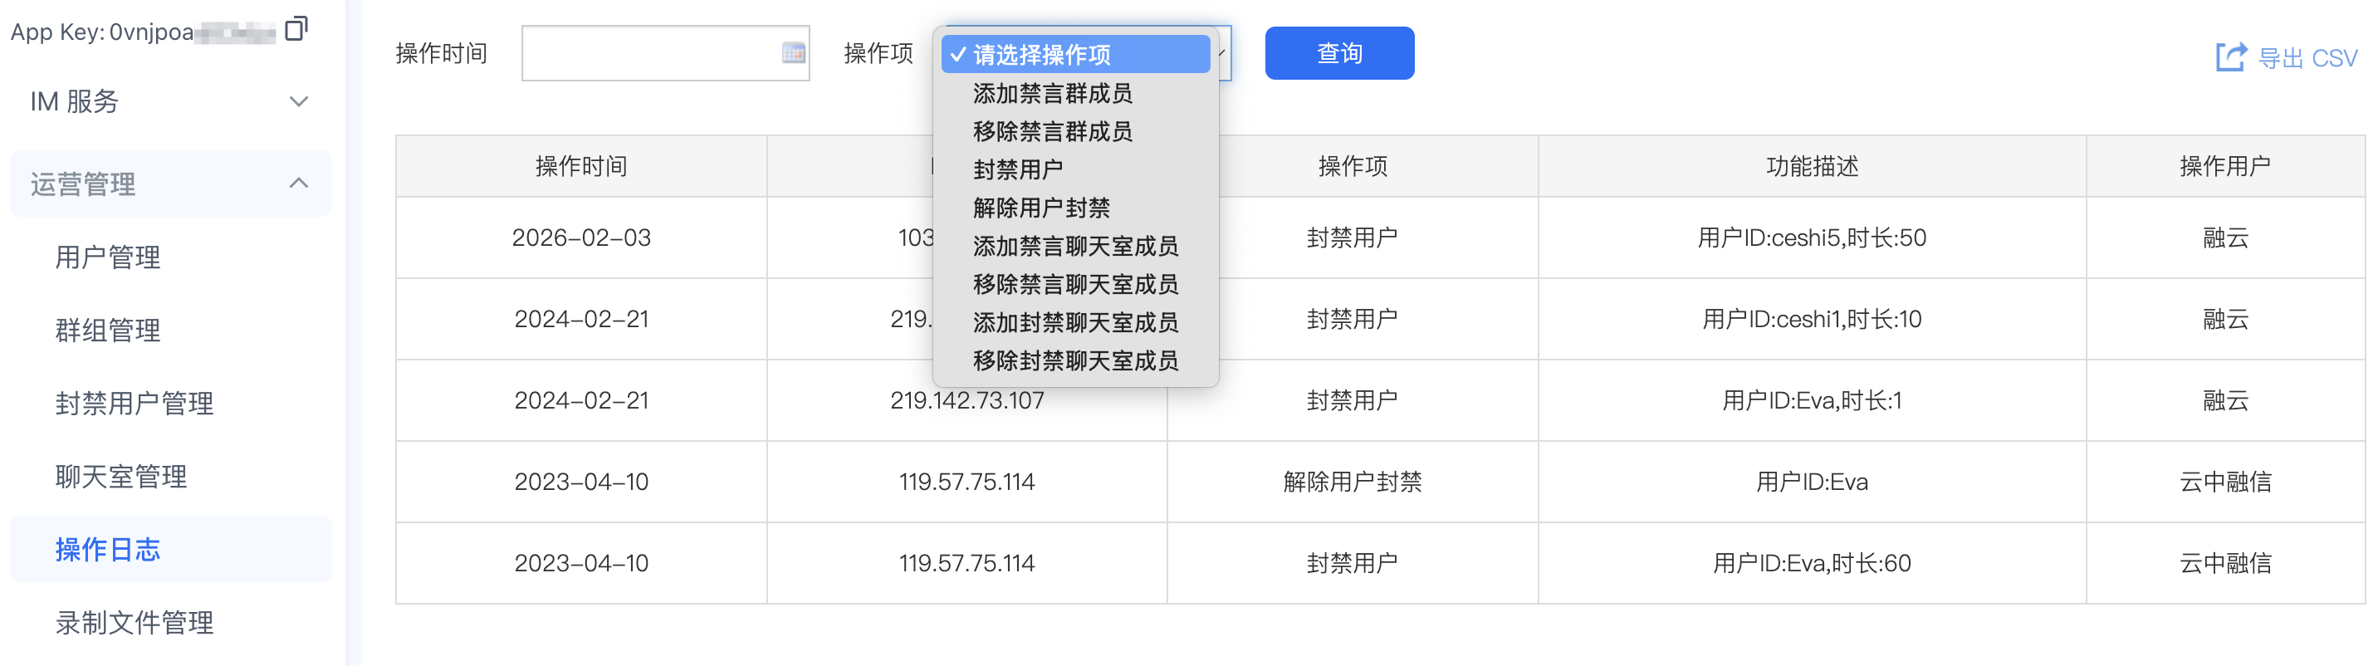
Task: Select 添加封禁聊天室成员 option
Action: 1075,322
